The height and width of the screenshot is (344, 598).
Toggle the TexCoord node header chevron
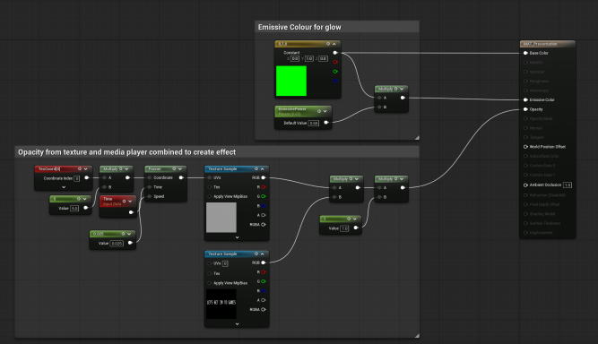[x=86, y=168]
